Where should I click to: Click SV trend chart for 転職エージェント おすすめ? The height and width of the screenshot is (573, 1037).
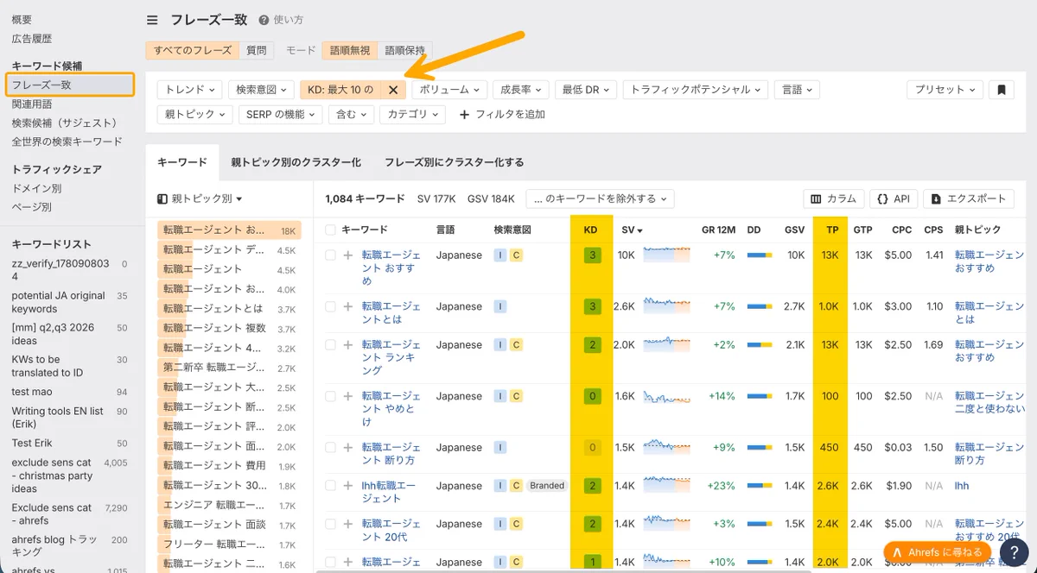click(666, 255)
